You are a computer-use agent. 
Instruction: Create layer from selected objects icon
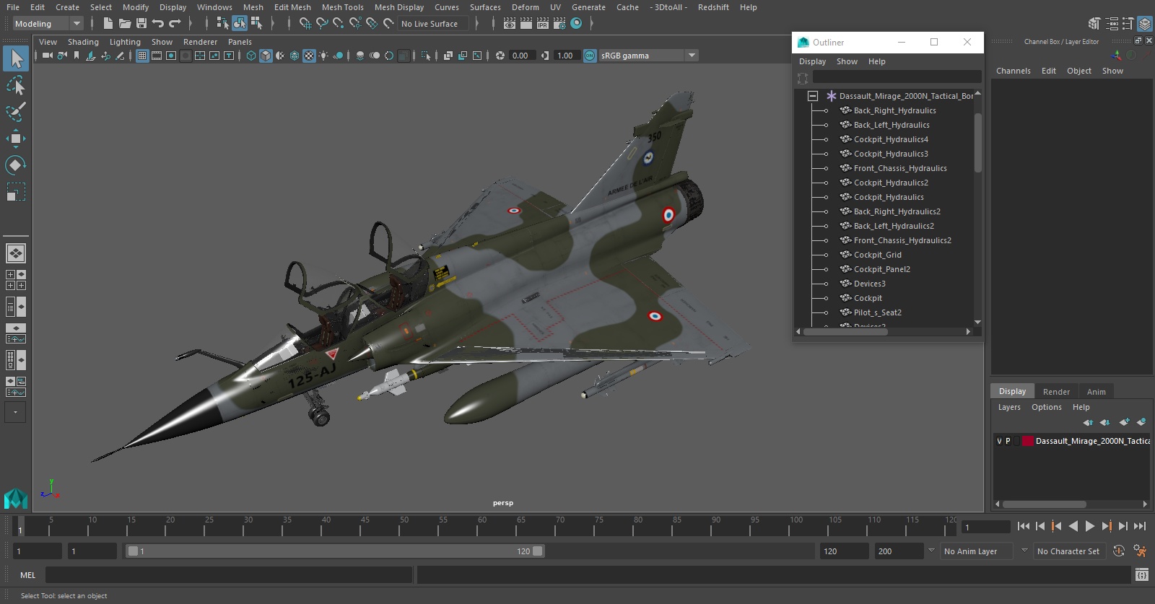coord(1141,422)
